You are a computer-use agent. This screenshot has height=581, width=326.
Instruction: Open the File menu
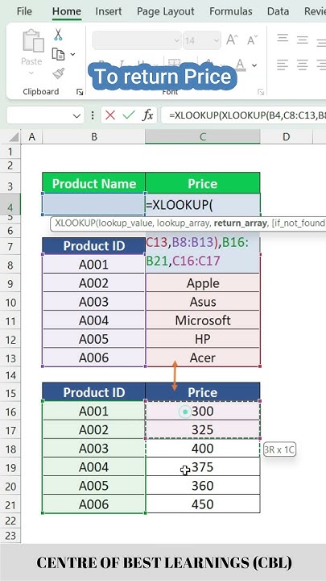pos(24,11)
